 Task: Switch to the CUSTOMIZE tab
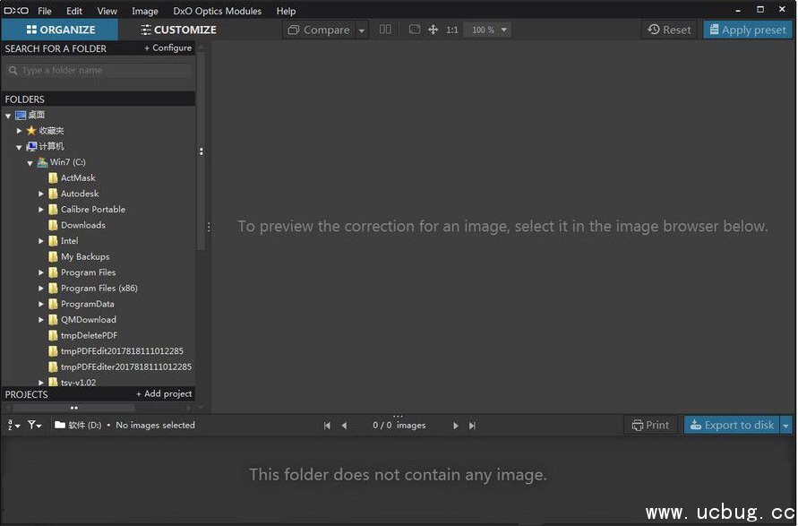(x=178, y=30)
